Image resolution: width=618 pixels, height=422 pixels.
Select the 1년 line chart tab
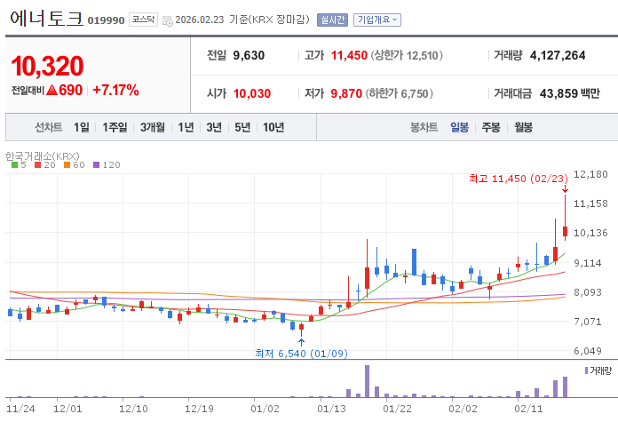[186, 127]
